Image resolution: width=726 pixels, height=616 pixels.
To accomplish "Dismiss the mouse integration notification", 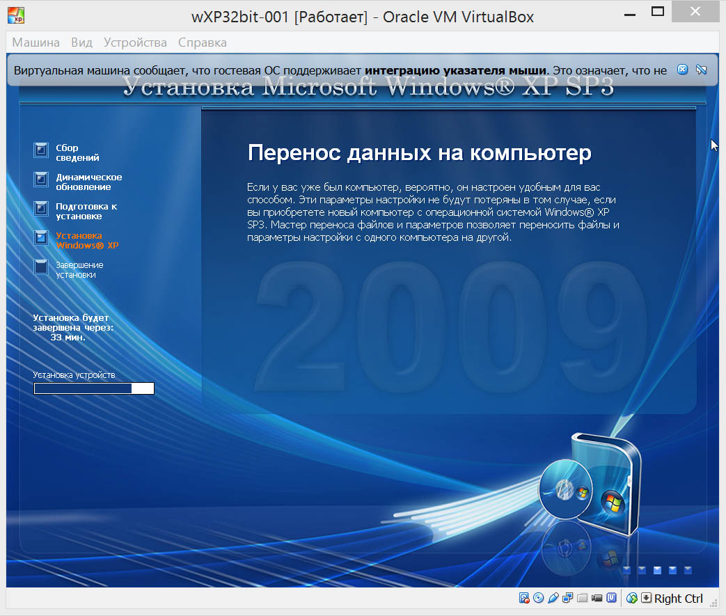I will tap(682, 70).
